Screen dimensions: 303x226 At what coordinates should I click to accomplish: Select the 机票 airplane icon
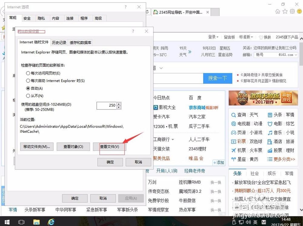233,150
